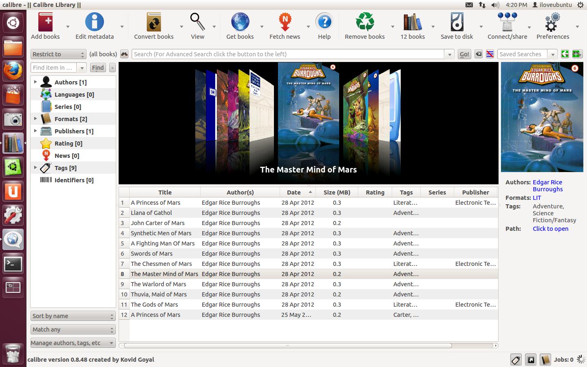Open Edit metadata from the toolbar

tap(94, 22)
